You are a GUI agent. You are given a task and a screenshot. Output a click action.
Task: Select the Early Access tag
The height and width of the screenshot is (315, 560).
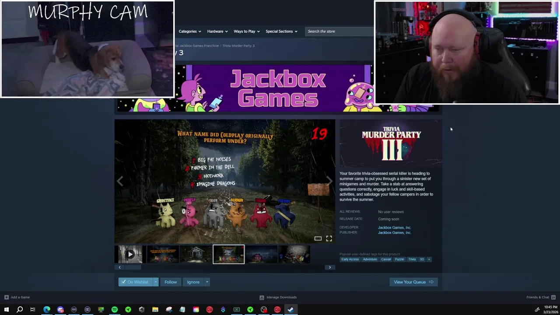tap(350, 259)
